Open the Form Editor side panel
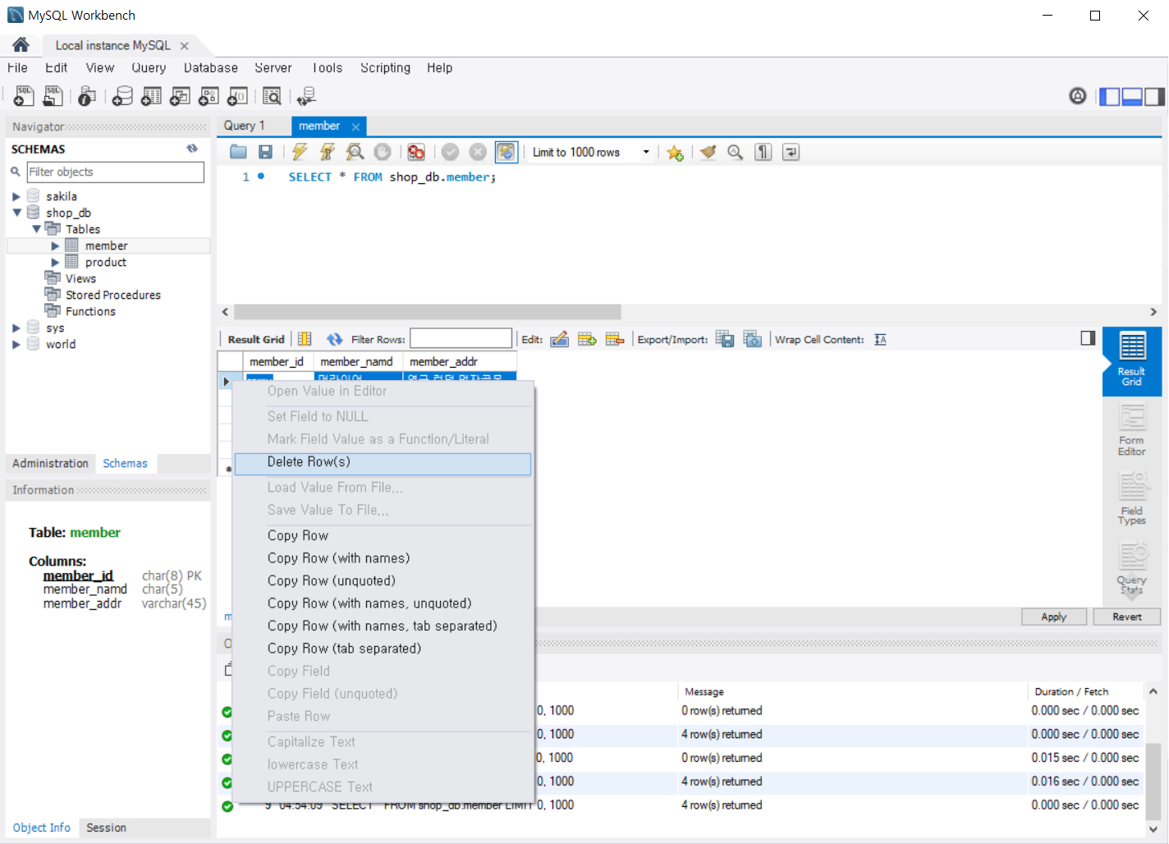This screenshot has width=1169, height=844. point(1132,431)
